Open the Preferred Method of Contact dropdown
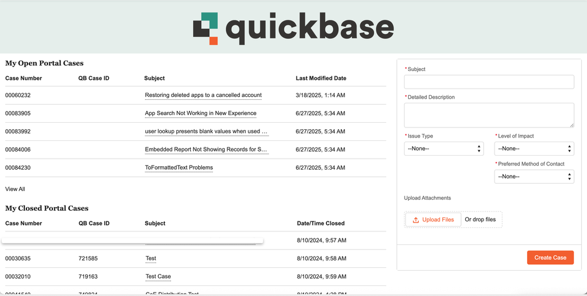Viewport: 587px width, 296px height. [x=534, y=176]
